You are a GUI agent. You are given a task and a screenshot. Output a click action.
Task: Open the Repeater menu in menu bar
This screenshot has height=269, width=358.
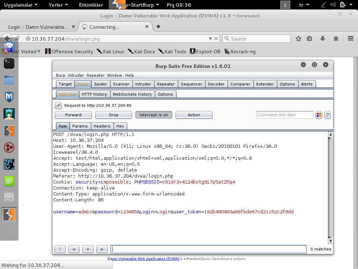(x=95, y=75)
